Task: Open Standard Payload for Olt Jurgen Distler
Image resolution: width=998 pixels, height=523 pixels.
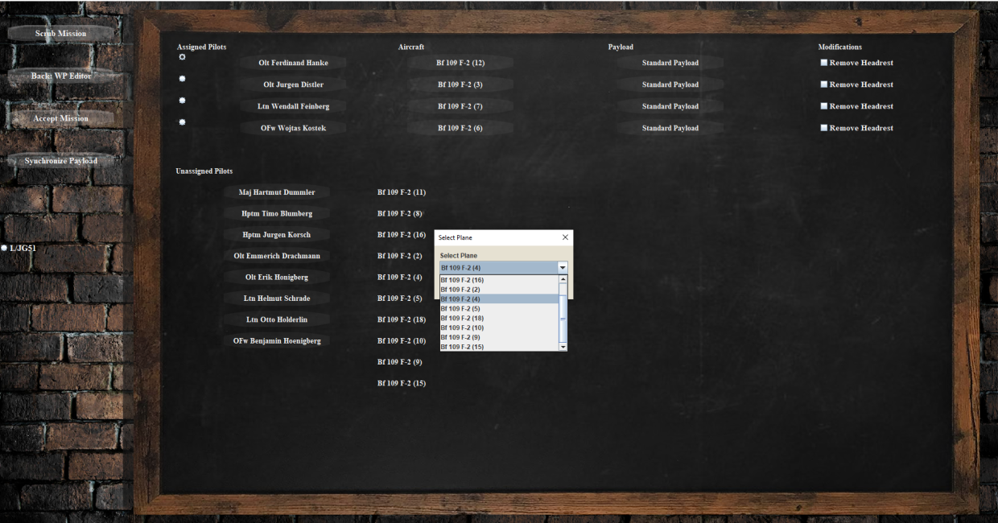Action: coord(670,84)
